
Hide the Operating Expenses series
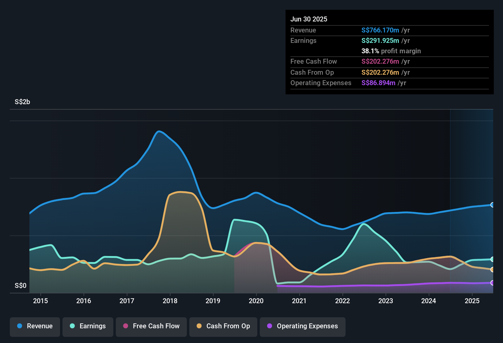pos(303,326)
